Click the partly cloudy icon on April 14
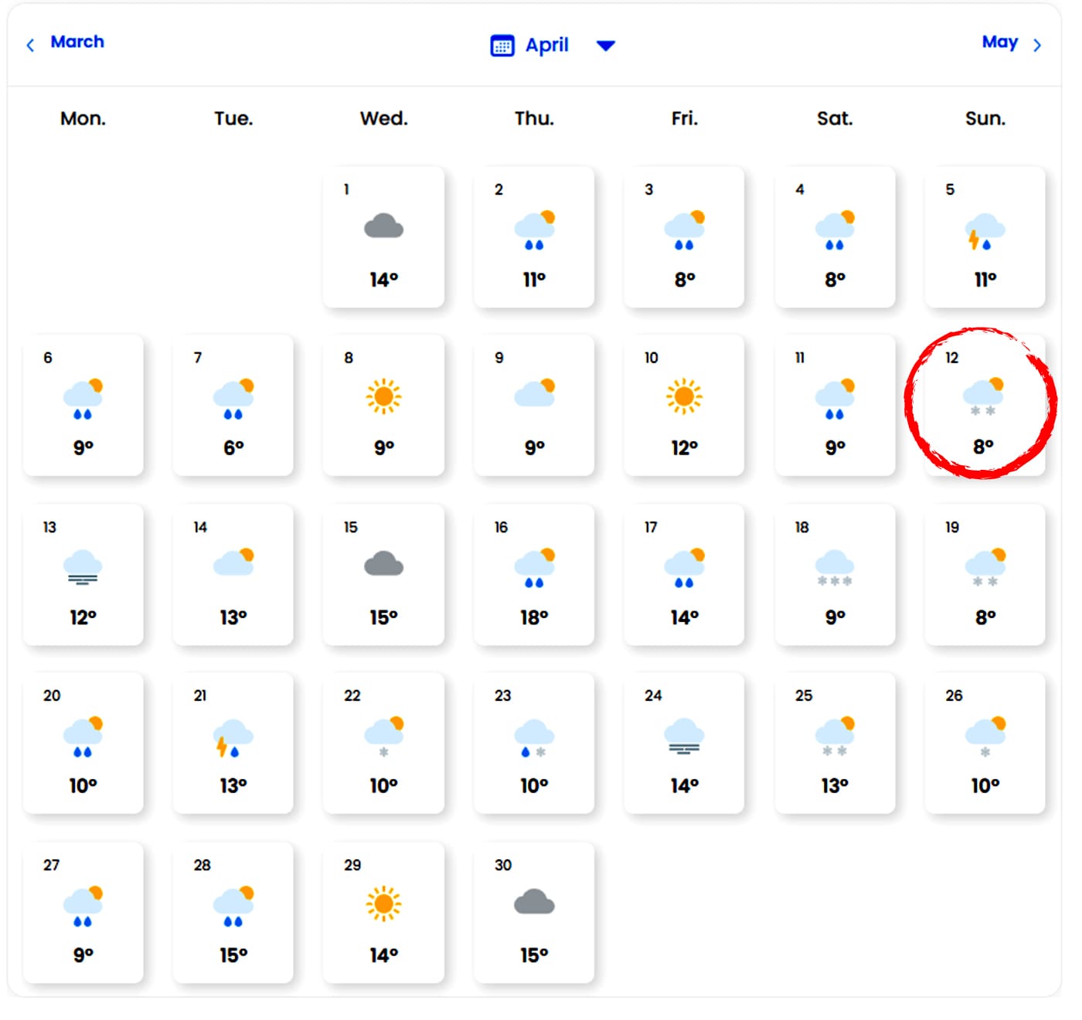The width and height of the screenshot is (1082, 1020). tap(233, 563)
